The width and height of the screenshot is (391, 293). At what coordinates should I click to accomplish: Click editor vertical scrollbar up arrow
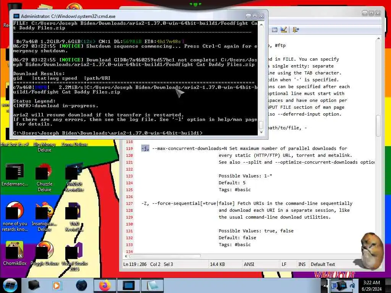coord(378,39)
